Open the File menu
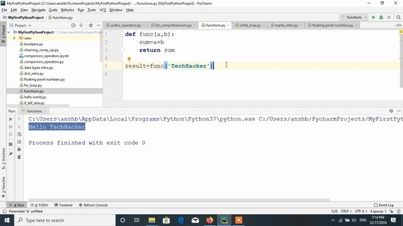 tap(4, 10)
